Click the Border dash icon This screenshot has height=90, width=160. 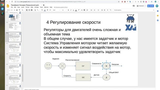50,10
